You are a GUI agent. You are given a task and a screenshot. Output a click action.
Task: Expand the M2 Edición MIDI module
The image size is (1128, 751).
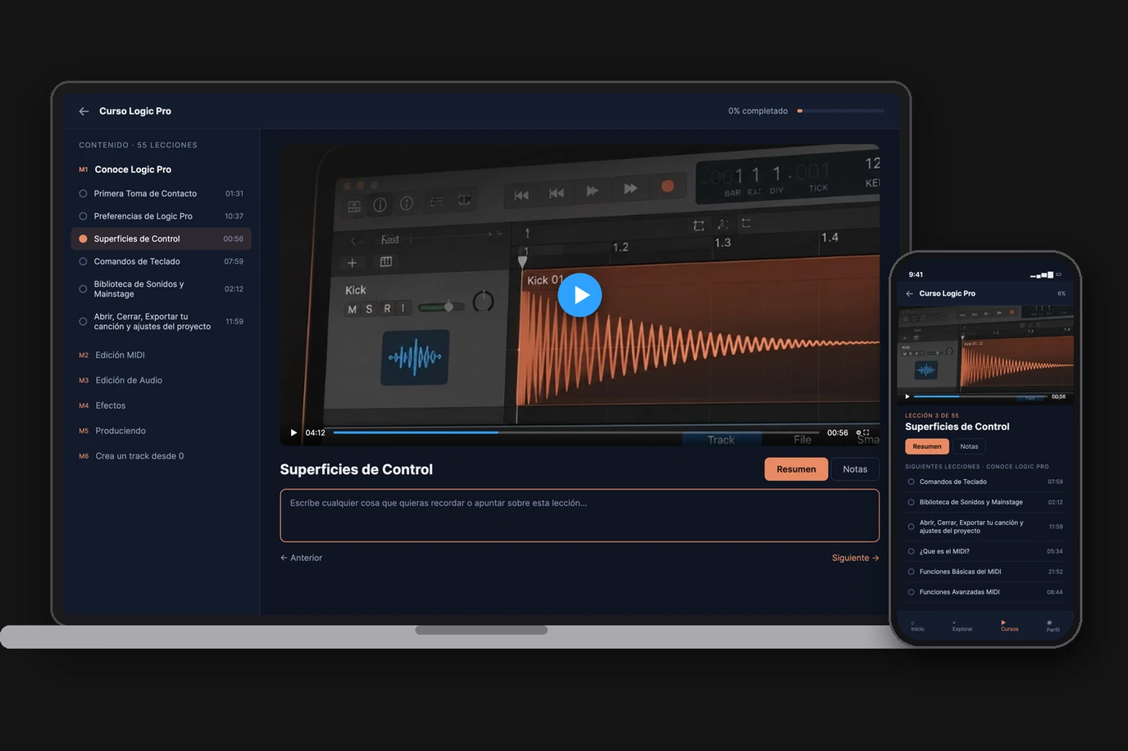pos(112,355)
